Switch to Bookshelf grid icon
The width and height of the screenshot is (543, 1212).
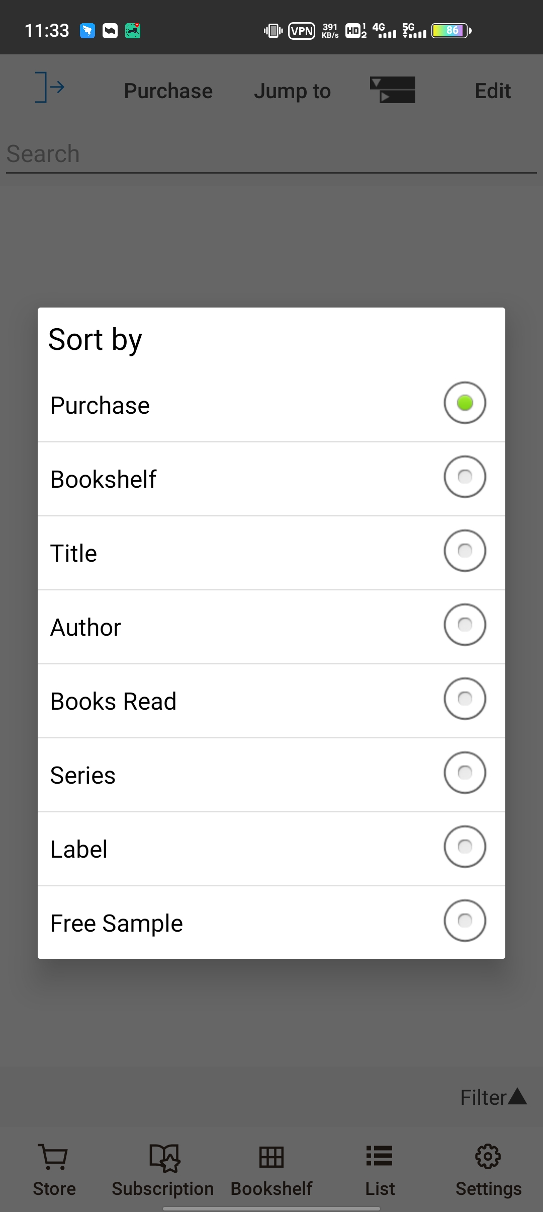(x=271, y=1157)
